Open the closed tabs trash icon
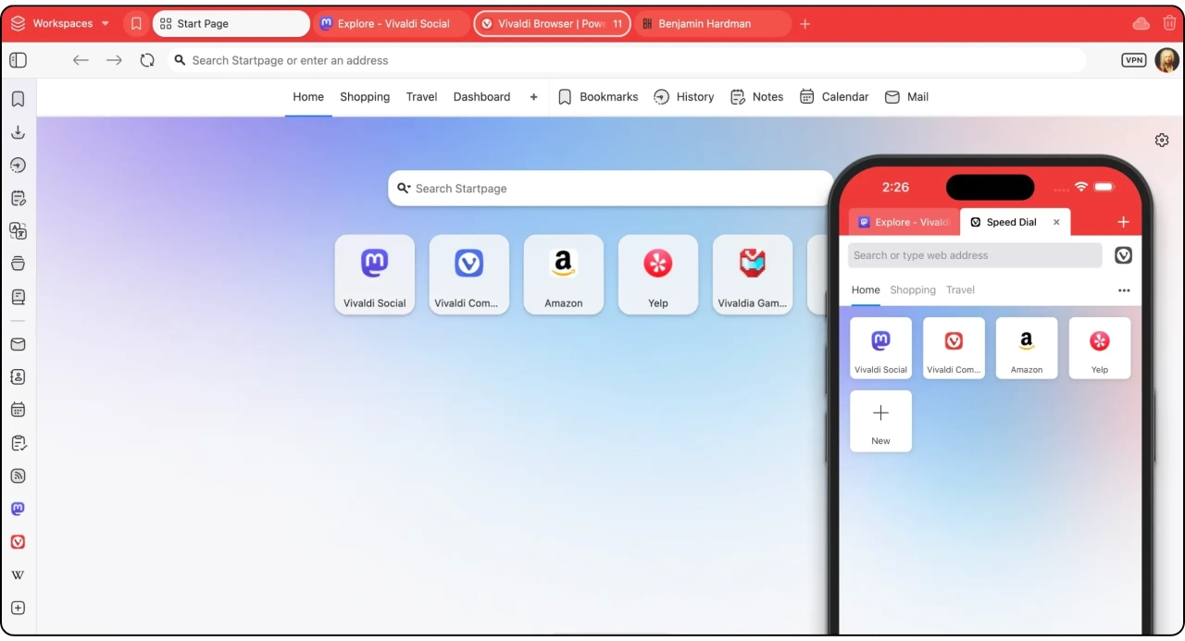The image size is (1185, 641). (x=1169, y=24)
